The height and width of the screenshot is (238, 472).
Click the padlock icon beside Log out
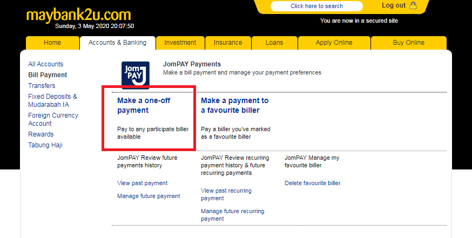[413, 5]
